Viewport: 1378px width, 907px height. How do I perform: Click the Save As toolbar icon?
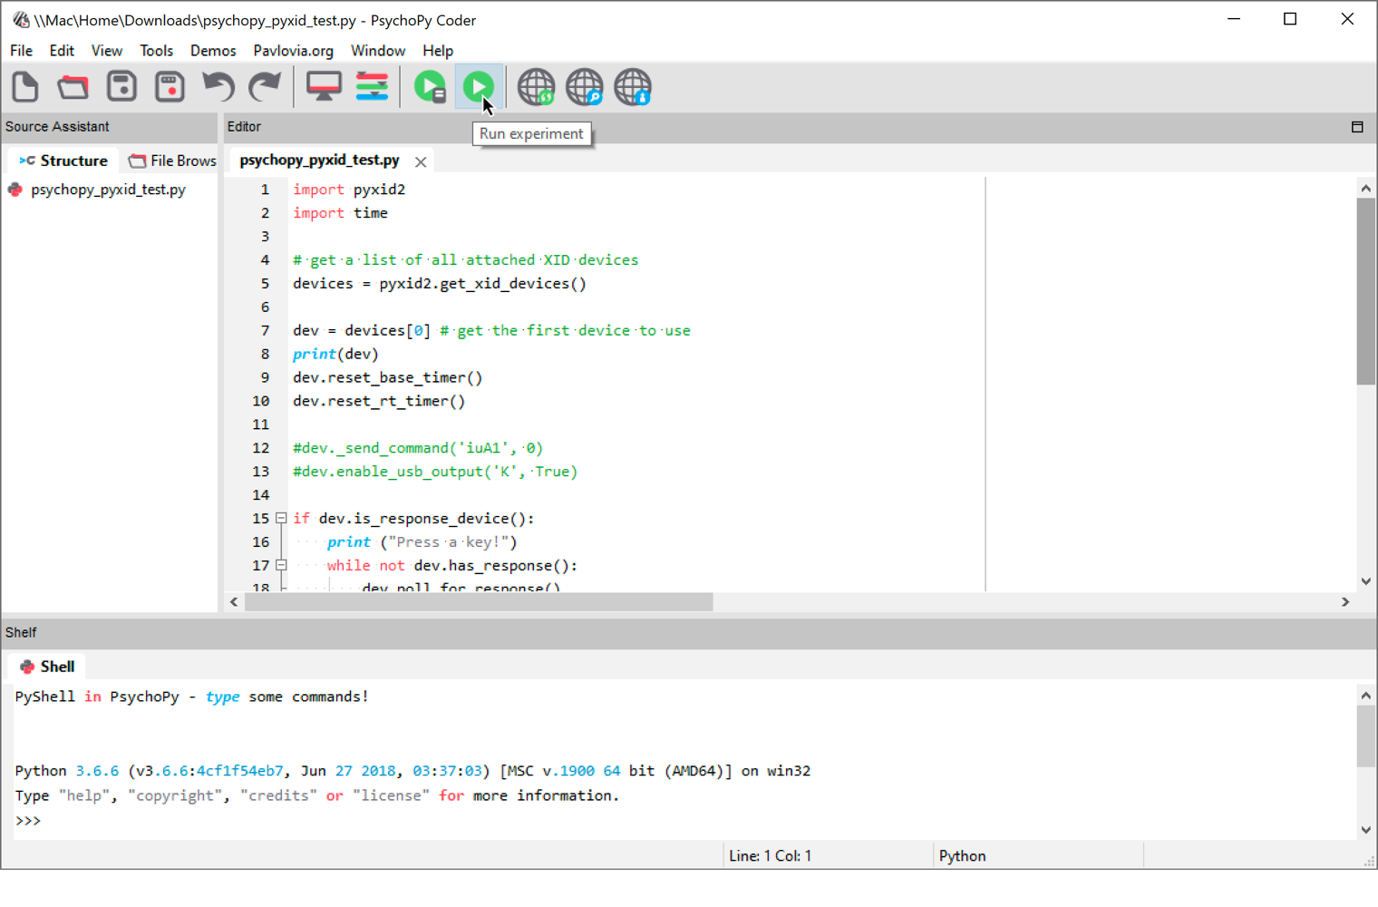pos(170,87)
